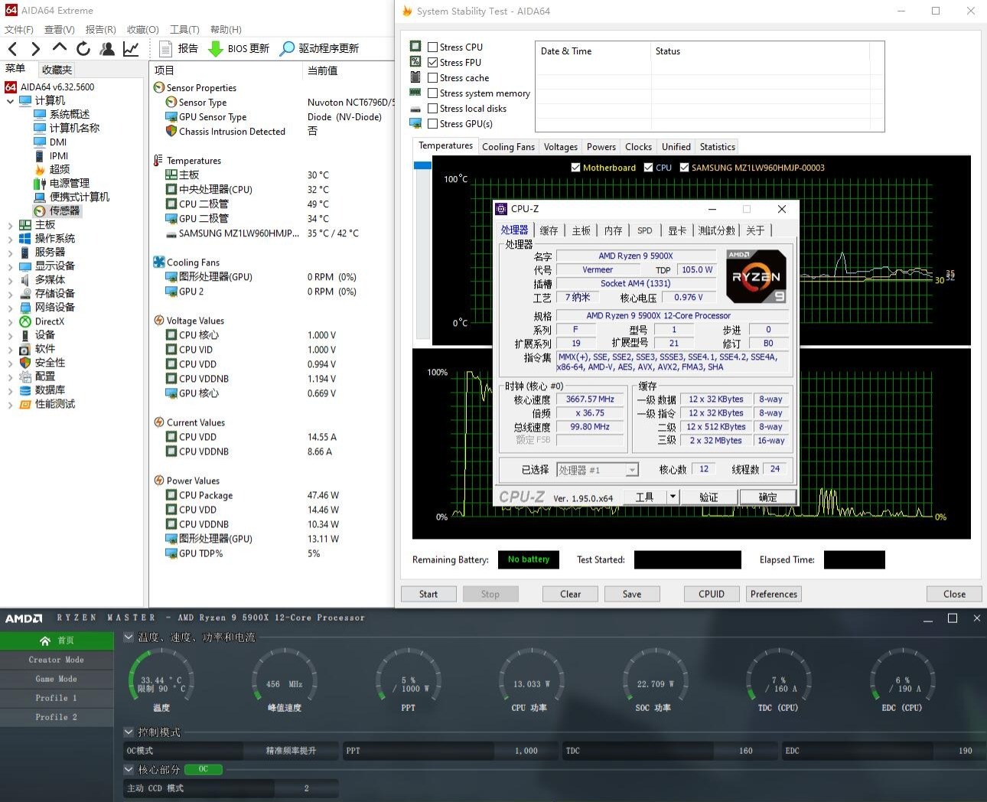Viewport: 987px width, 802px height.
Task: Click the 报告 document icon in toolbar
Action: (165, 49)
